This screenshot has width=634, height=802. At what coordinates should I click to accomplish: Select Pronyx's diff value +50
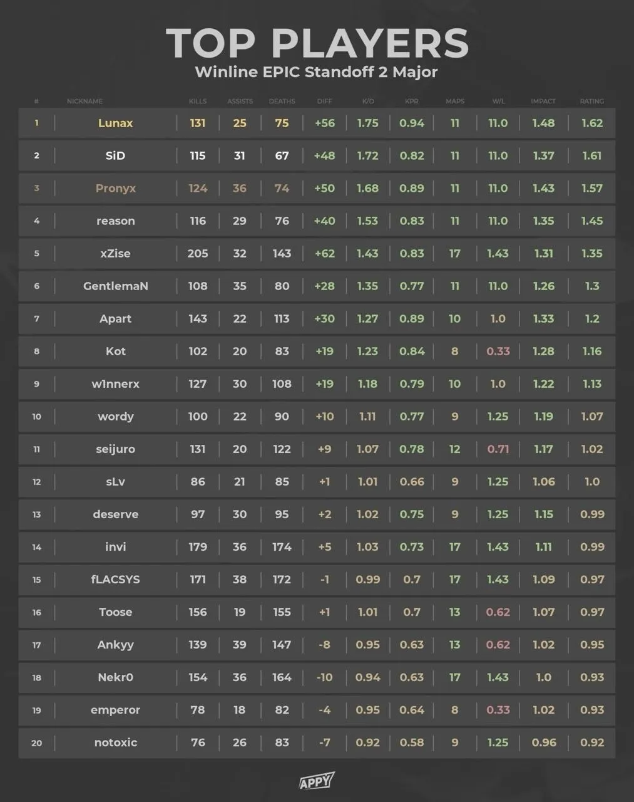tap(325, 189)
